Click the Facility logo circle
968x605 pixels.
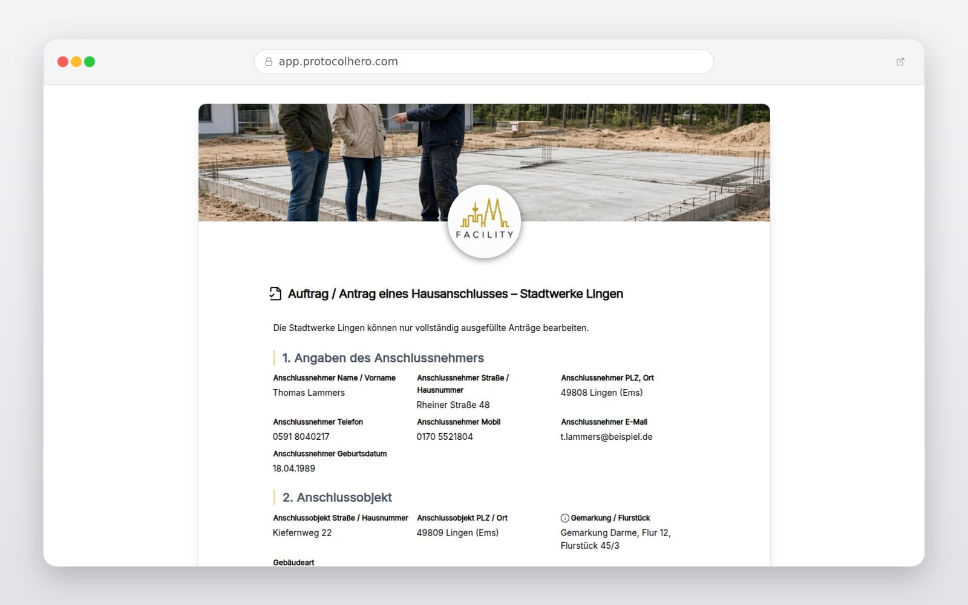[x=484, y=221]
